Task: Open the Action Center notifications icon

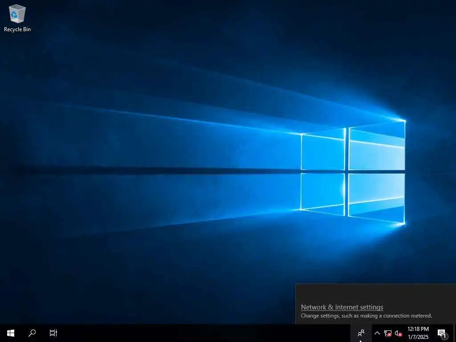Action: point(442,333)
